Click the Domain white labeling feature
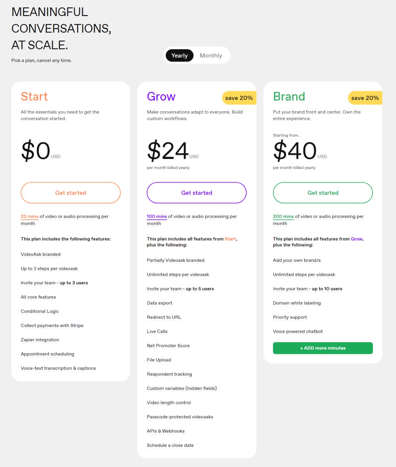 click(x=297, y=303)
